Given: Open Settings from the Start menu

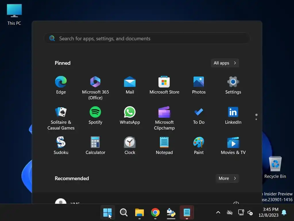Looking at the screenshot, I should click(x=233, y=85).
